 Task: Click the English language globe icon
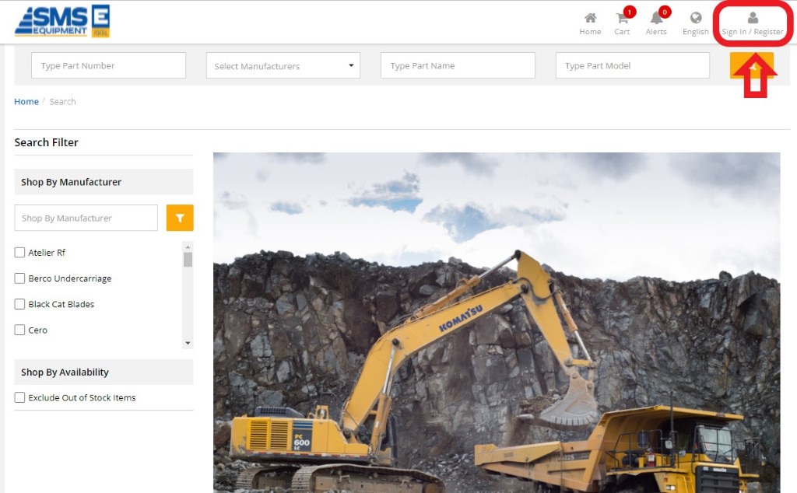(696, 19)
